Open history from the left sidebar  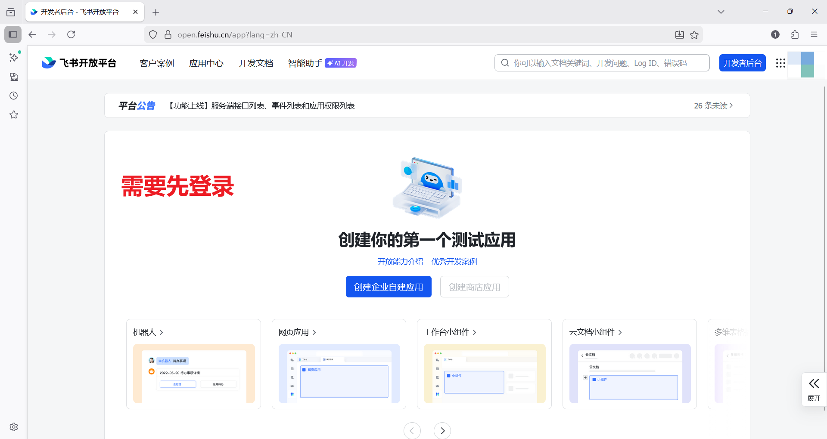(x=13, y=96)
